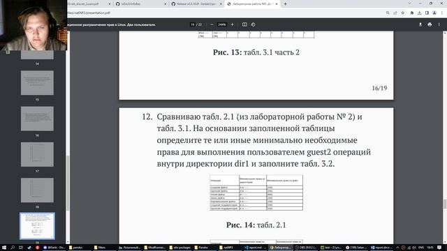The width and height of the screenshot is (447, 251).
Task: Bookmark this page with star icon
Action: [x=403, y=13]
